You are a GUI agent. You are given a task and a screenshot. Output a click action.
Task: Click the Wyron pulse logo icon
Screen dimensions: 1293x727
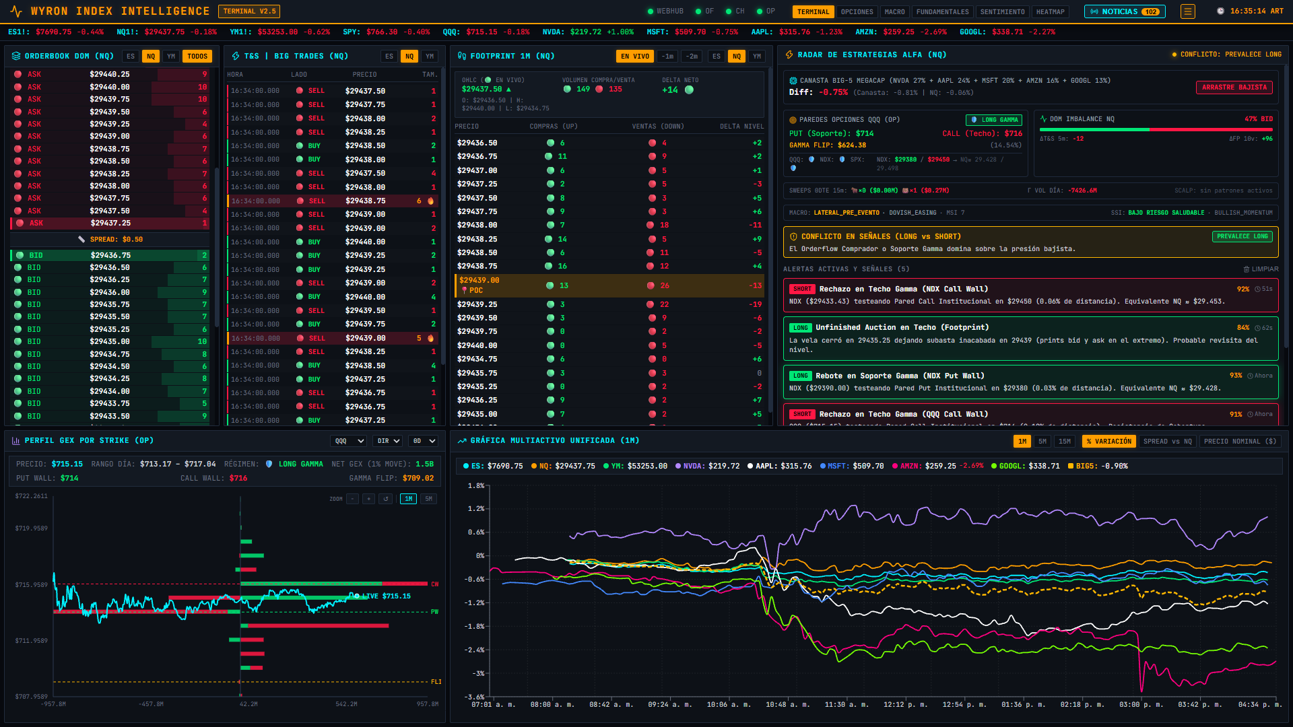click(x=16, y=11)
